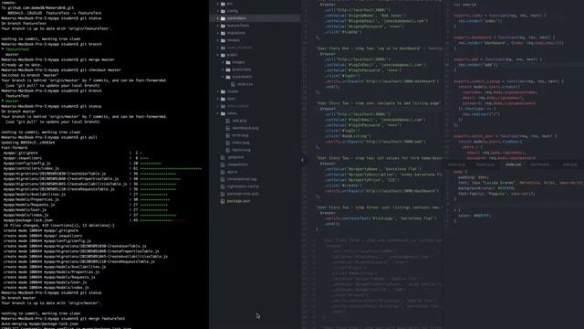584x329 pixels.
Task: Click the layout.pug file icon
Action: coord(228,150)
